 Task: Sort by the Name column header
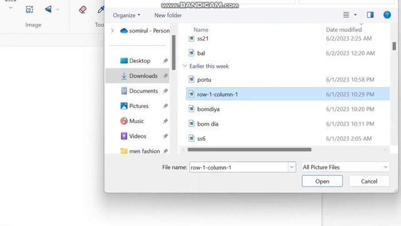200,30
